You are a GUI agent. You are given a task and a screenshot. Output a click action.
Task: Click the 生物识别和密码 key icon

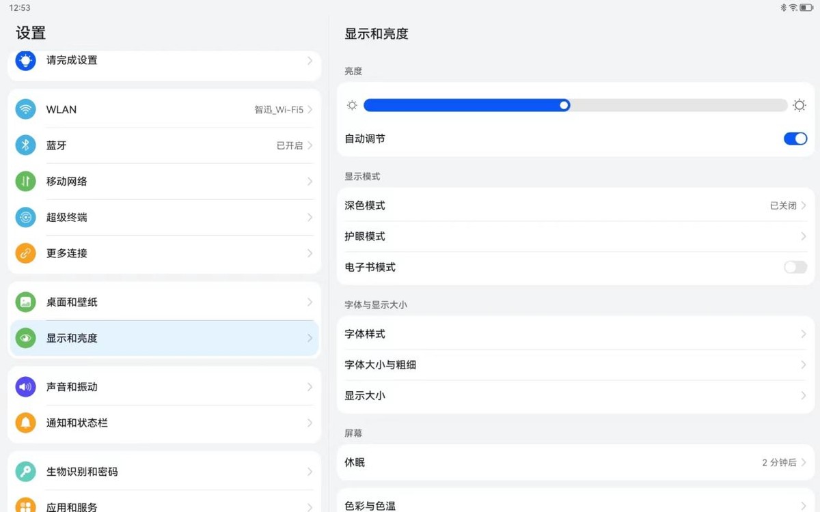click(25, 471)
